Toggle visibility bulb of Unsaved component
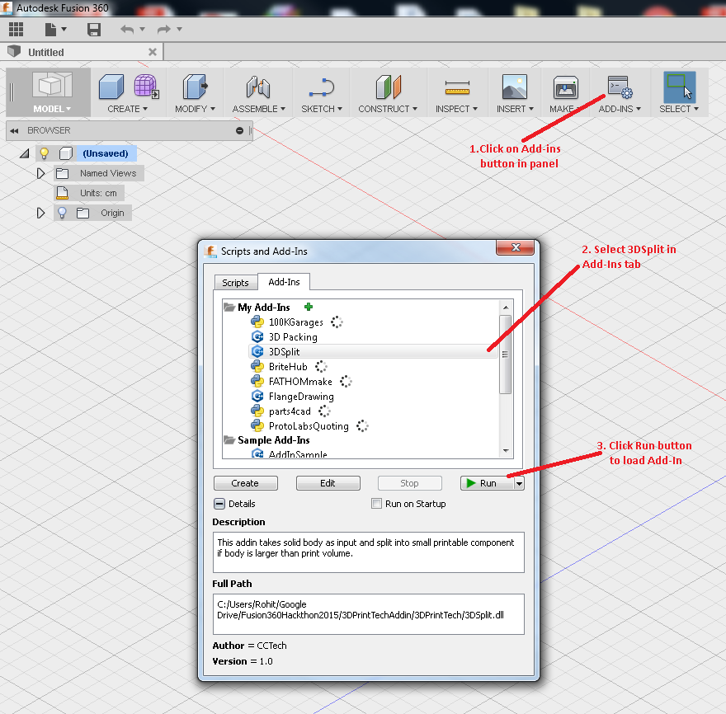The height and width of the screenshot is (714, 726). coord(45,153)
